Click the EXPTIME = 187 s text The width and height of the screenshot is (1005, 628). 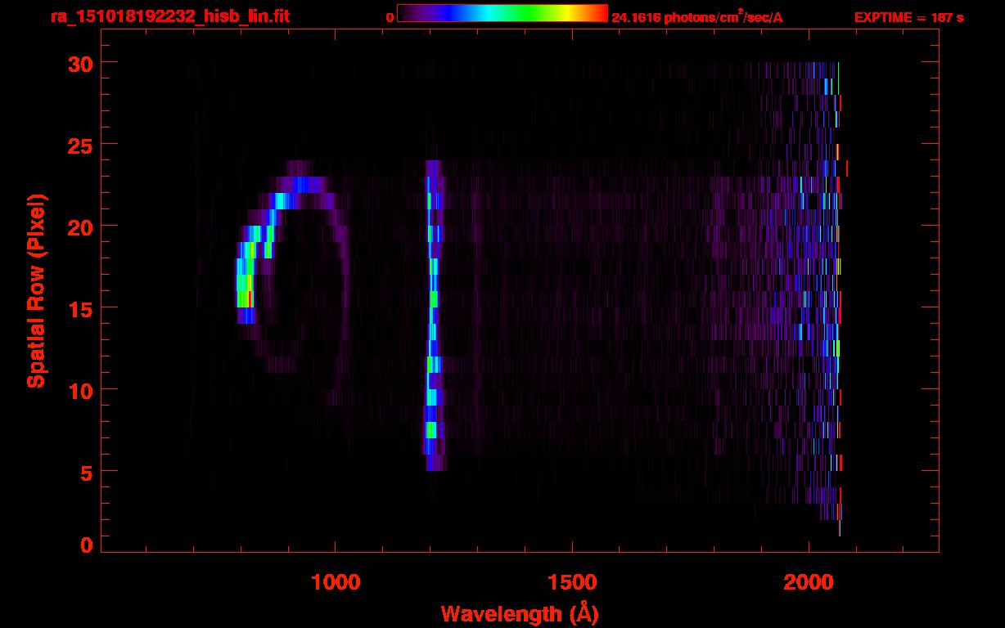[x=908, y=17]
